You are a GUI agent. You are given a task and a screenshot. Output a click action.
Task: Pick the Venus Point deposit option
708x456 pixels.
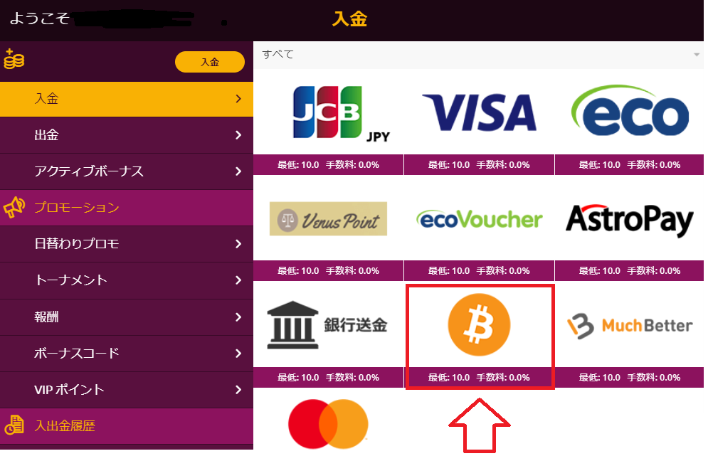point(328,218)
